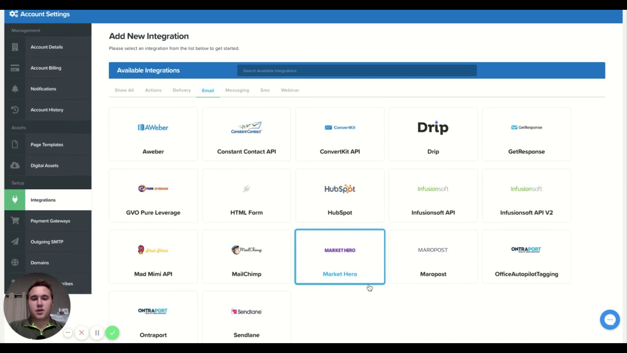Screen dimensions: 627x353
Task: Click the green checkmark recording button
Action: tap(112, 333)
